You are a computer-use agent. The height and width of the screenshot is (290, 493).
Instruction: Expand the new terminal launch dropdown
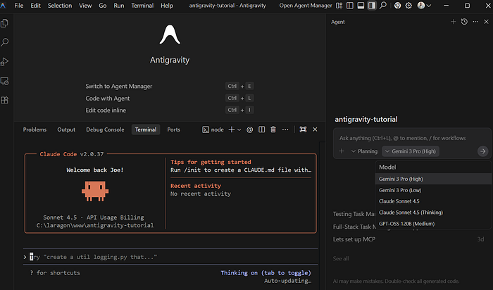tap(239, 130)
